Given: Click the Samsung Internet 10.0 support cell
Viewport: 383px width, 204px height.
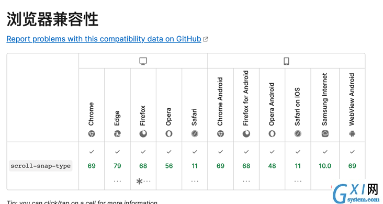Looking at the screenshot, I should click(x=325, y=166).
